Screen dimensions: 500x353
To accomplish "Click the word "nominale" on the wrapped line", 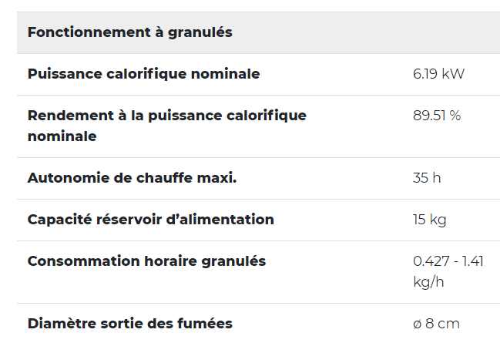I will (x=62, y=136).
